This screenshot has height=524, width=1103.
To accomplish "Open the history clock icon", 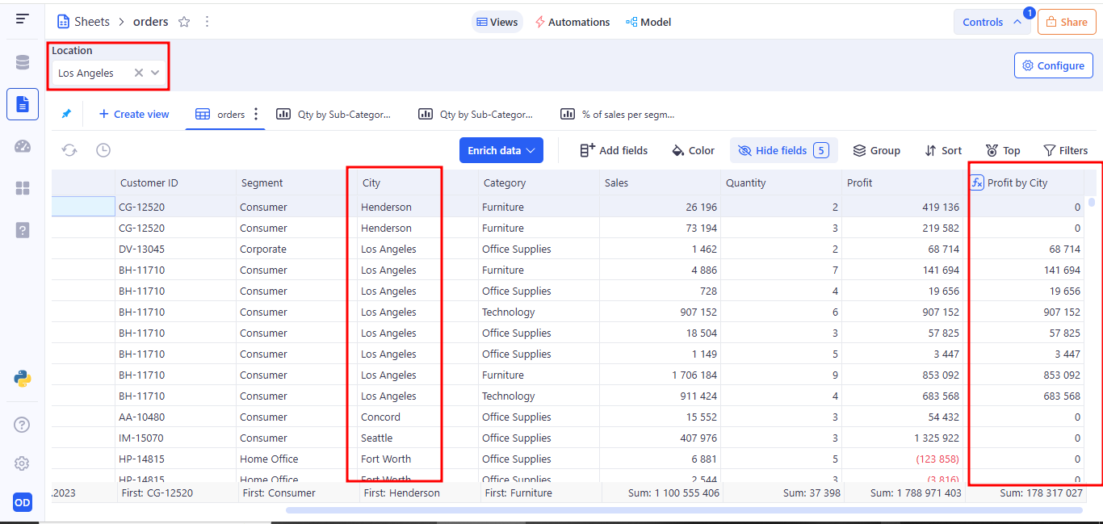I will [x=103, y=150].
